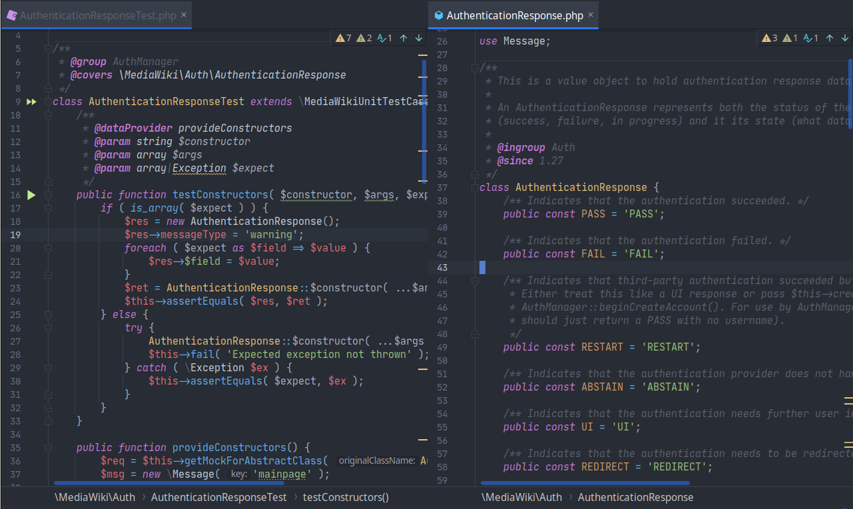Click line number 43 in the right gutter

coord(442,267)
